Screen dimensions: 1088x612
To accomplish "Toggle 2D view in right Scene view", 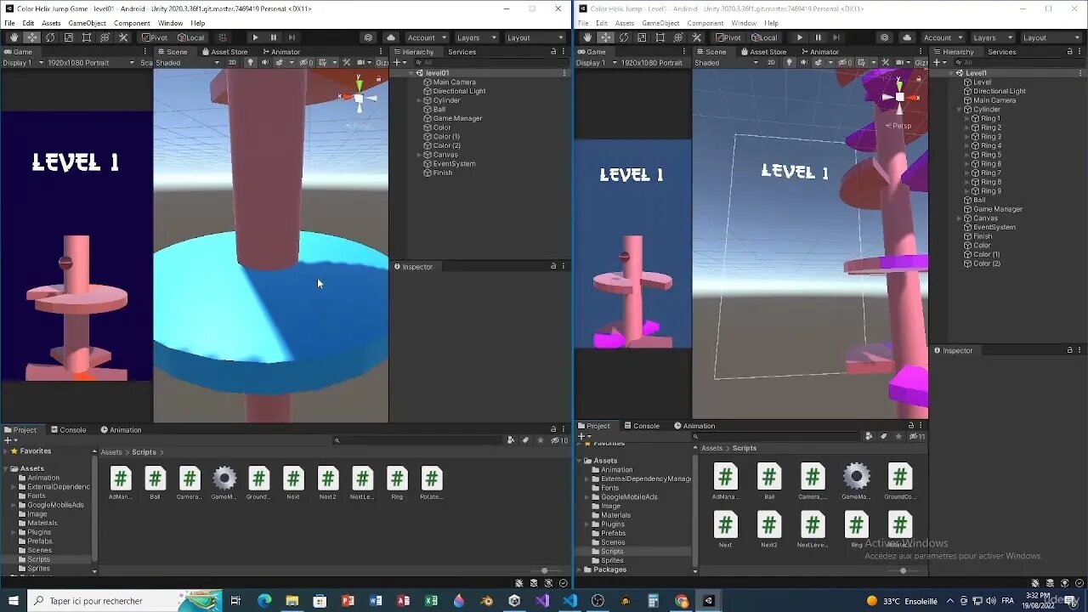I will click(771, 62).
